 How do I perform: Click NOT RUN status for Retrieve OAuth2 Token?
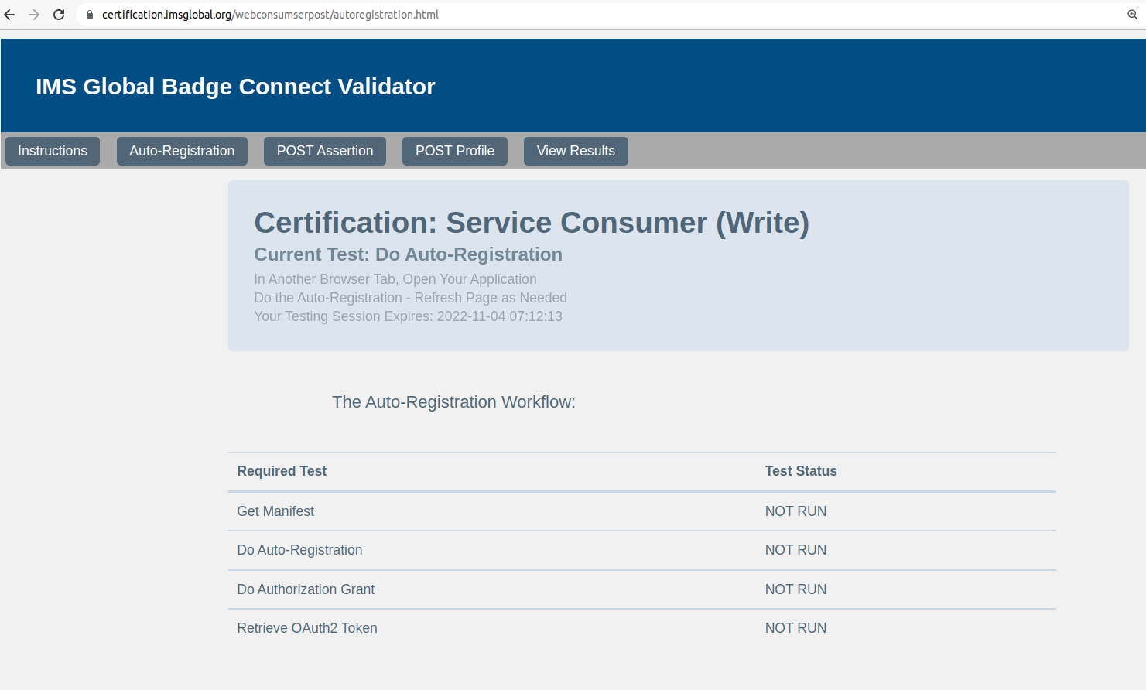[x=795, y=628]
